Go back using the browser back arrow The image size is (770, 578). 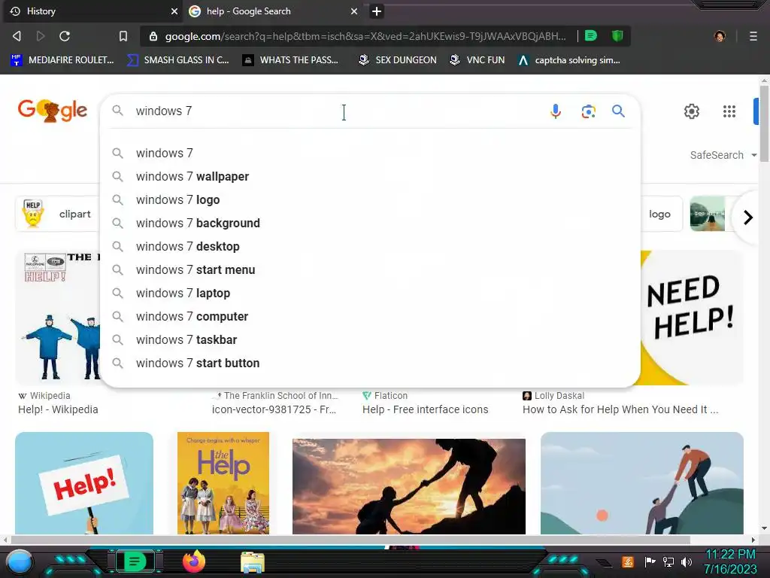pos(17,36)
